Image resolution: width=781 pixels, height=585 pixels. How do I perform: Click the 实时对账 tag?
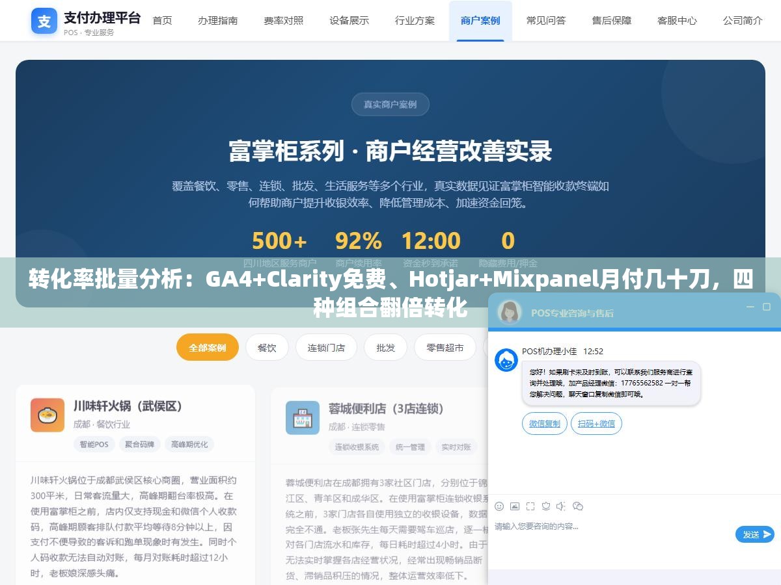click(x=456, y=447)
